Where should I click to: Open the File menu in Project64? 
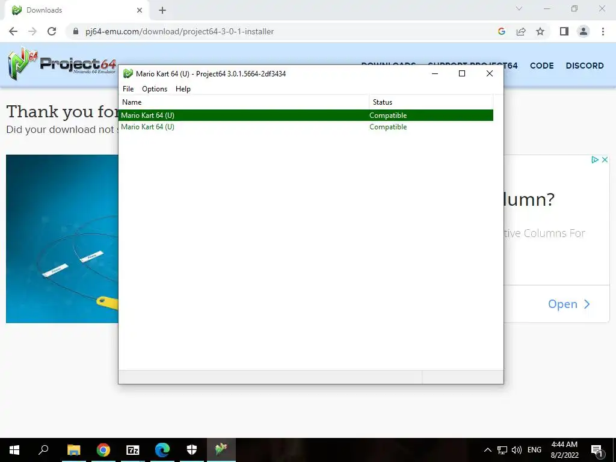pos(128,89)
